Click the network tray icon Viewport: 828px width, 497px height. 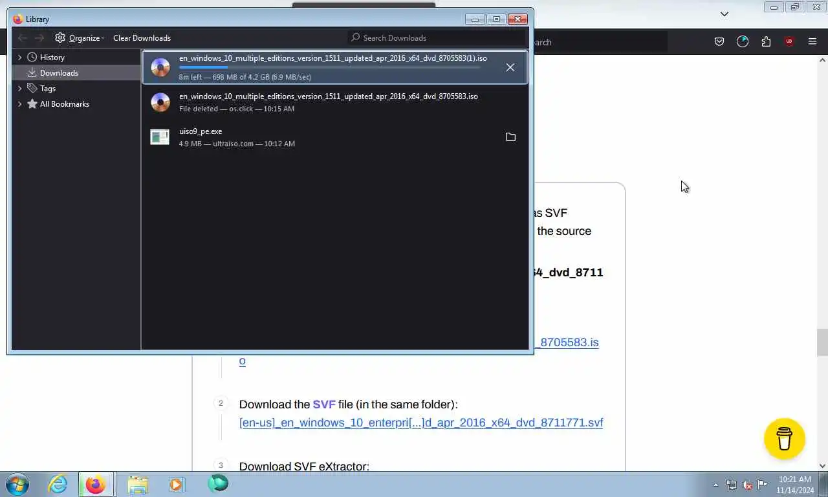click(732, 485)
